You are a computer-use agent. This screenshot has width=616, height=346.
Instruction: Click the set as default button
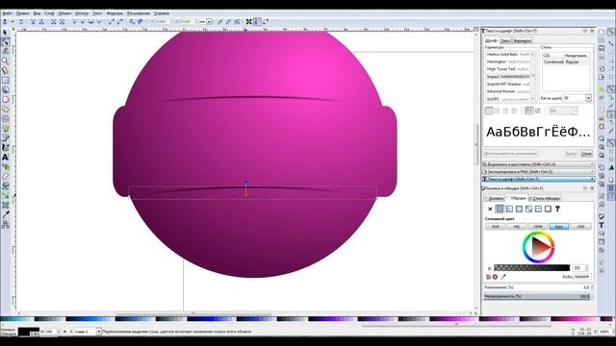[511, 154]
